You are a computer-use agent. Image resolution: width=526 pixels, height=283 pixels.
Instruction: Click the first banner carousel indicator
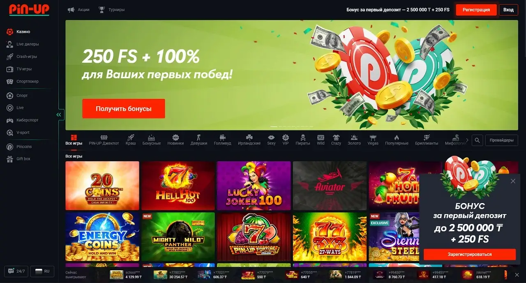273,126
